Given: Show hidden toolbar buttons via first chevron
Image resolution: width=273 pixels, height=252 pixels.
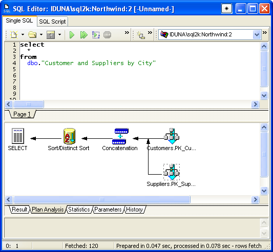Looking at the screenshot, I should [x=127, y=33].
